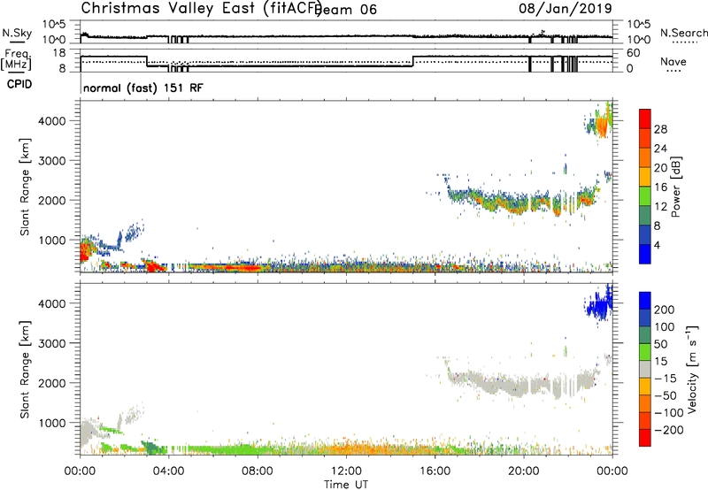Click the orange Power colorbar segment between 20 and 24
The height and width of the screenshot is (490, 708).
pyautogui.click(x=645, y=157)
